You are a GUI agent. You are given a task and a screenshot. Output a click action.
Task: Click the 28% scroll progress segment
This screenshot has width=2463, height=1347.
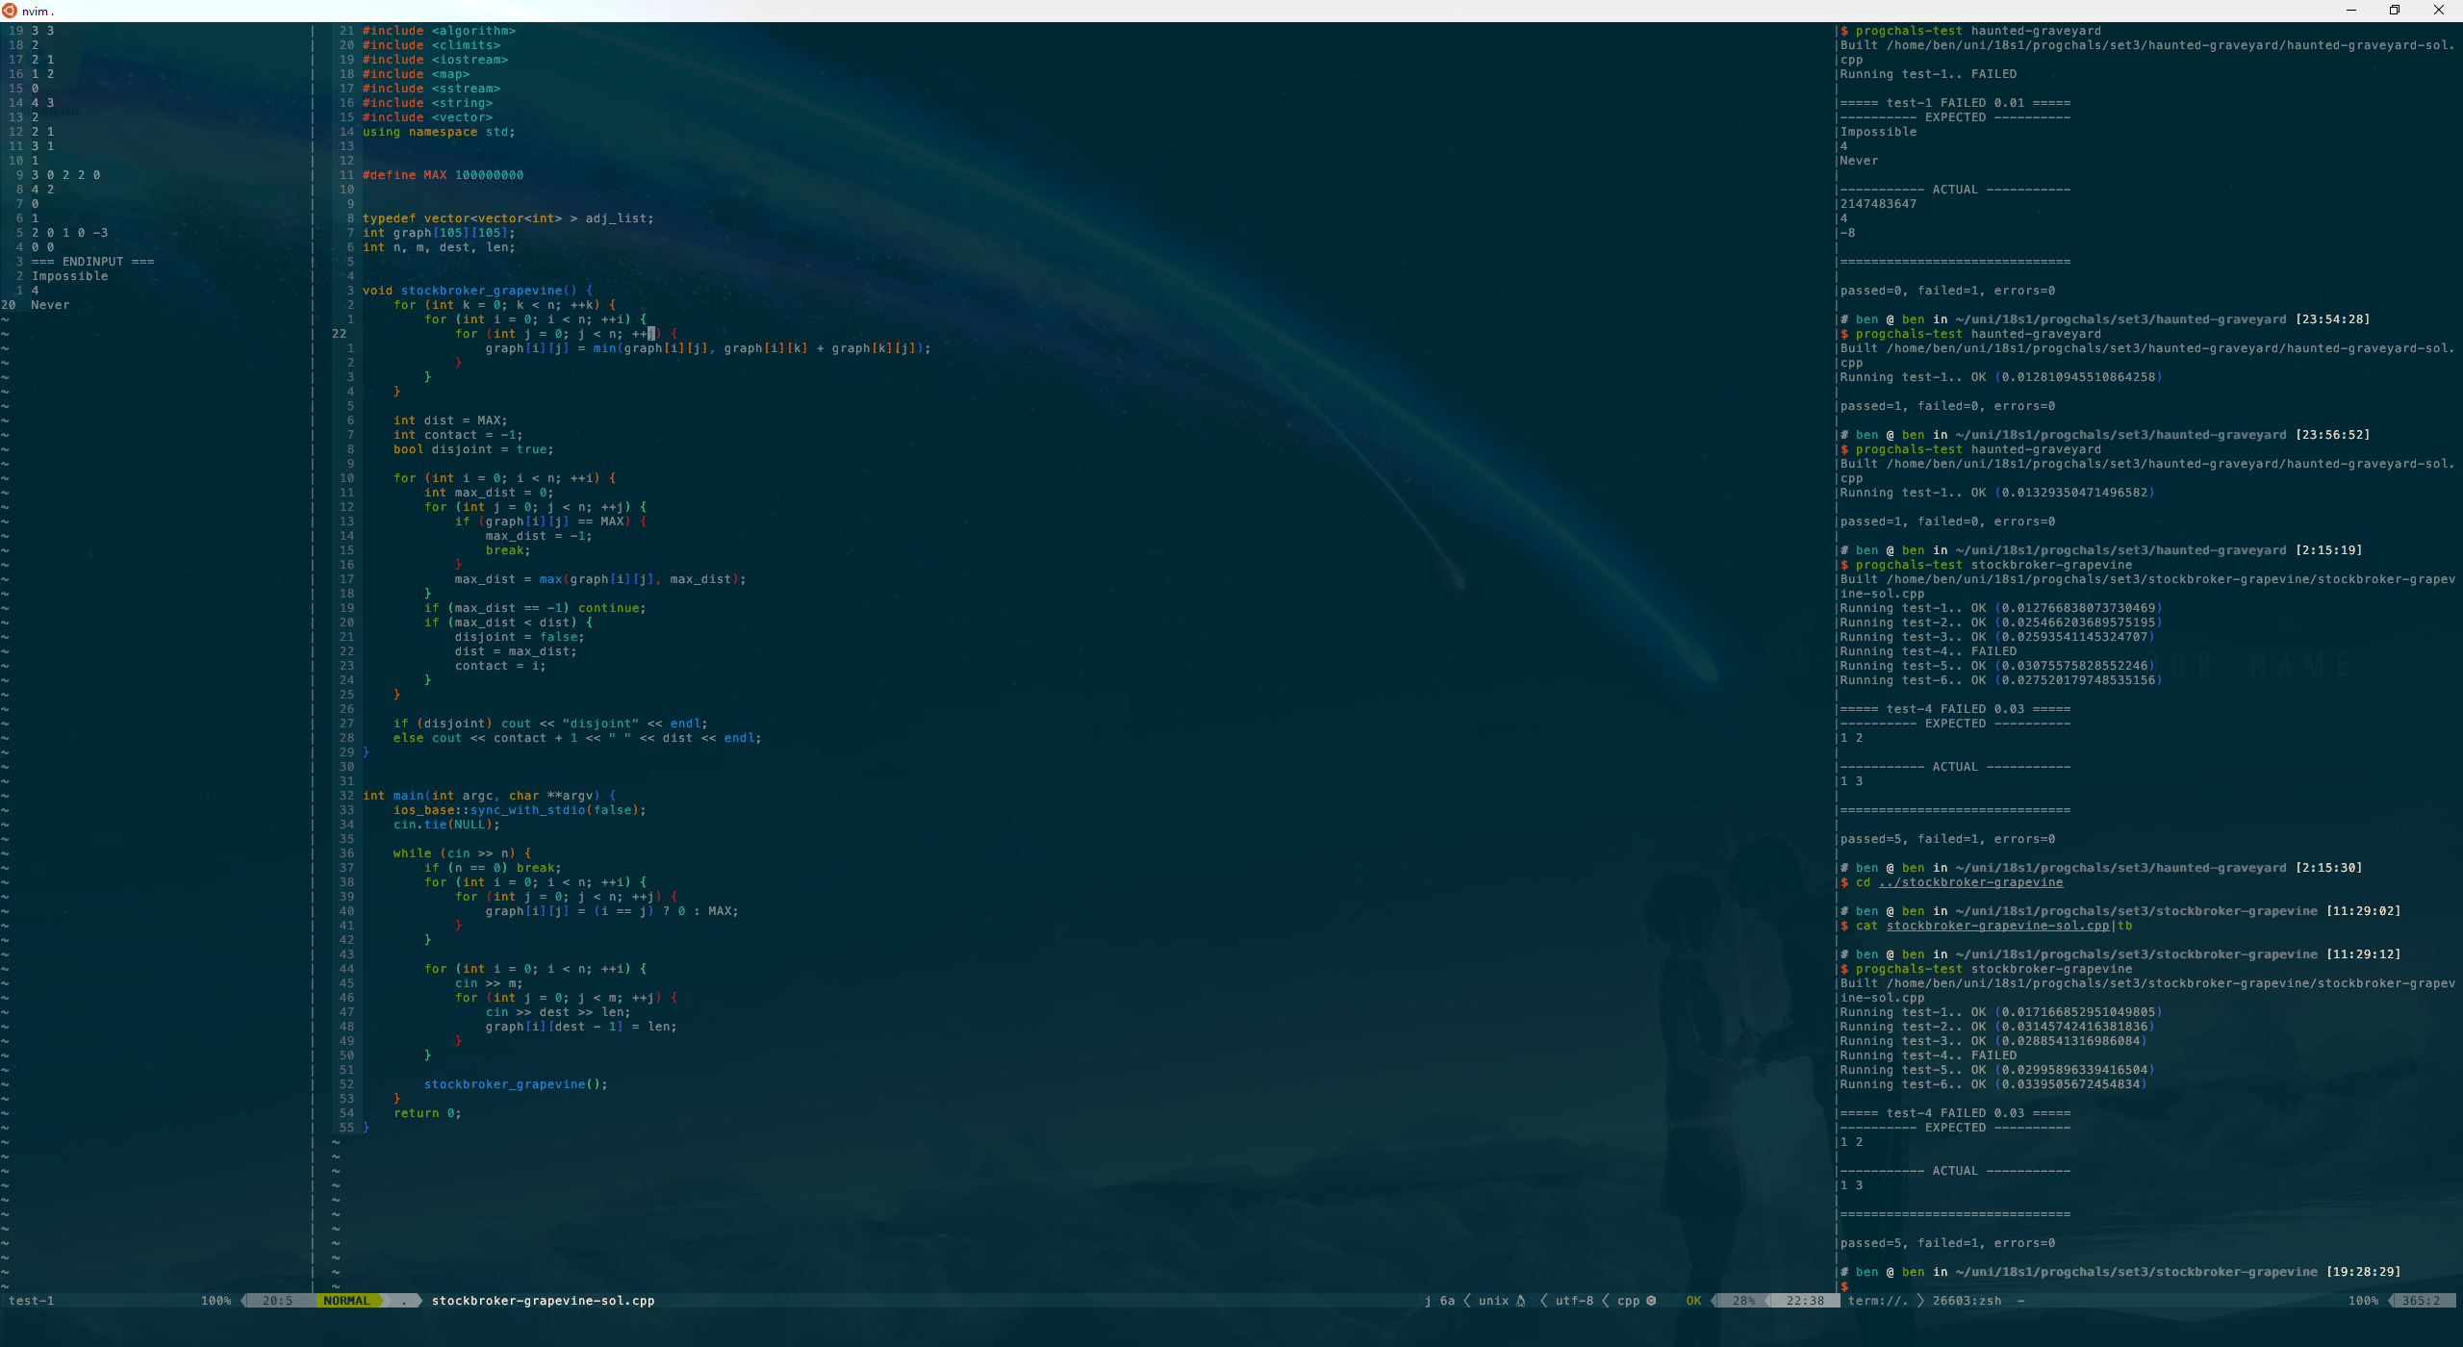click(1743, 1301)
